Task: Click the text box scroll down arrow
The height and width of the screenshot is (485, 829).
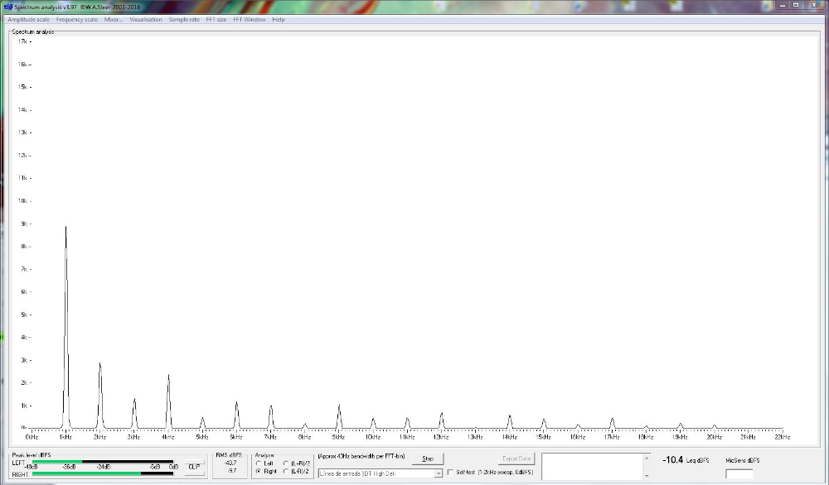Action: (647, 476)
